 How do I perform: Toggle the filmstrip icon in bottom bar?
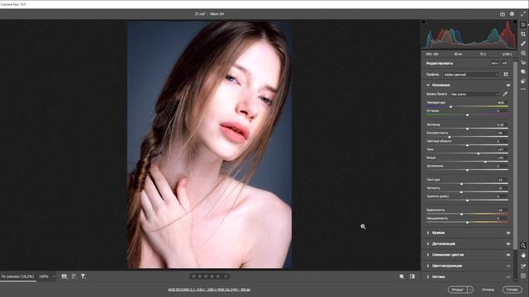[x=64, y=276]
